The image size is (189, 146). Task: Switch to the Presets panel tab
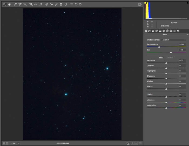(174, 31)
